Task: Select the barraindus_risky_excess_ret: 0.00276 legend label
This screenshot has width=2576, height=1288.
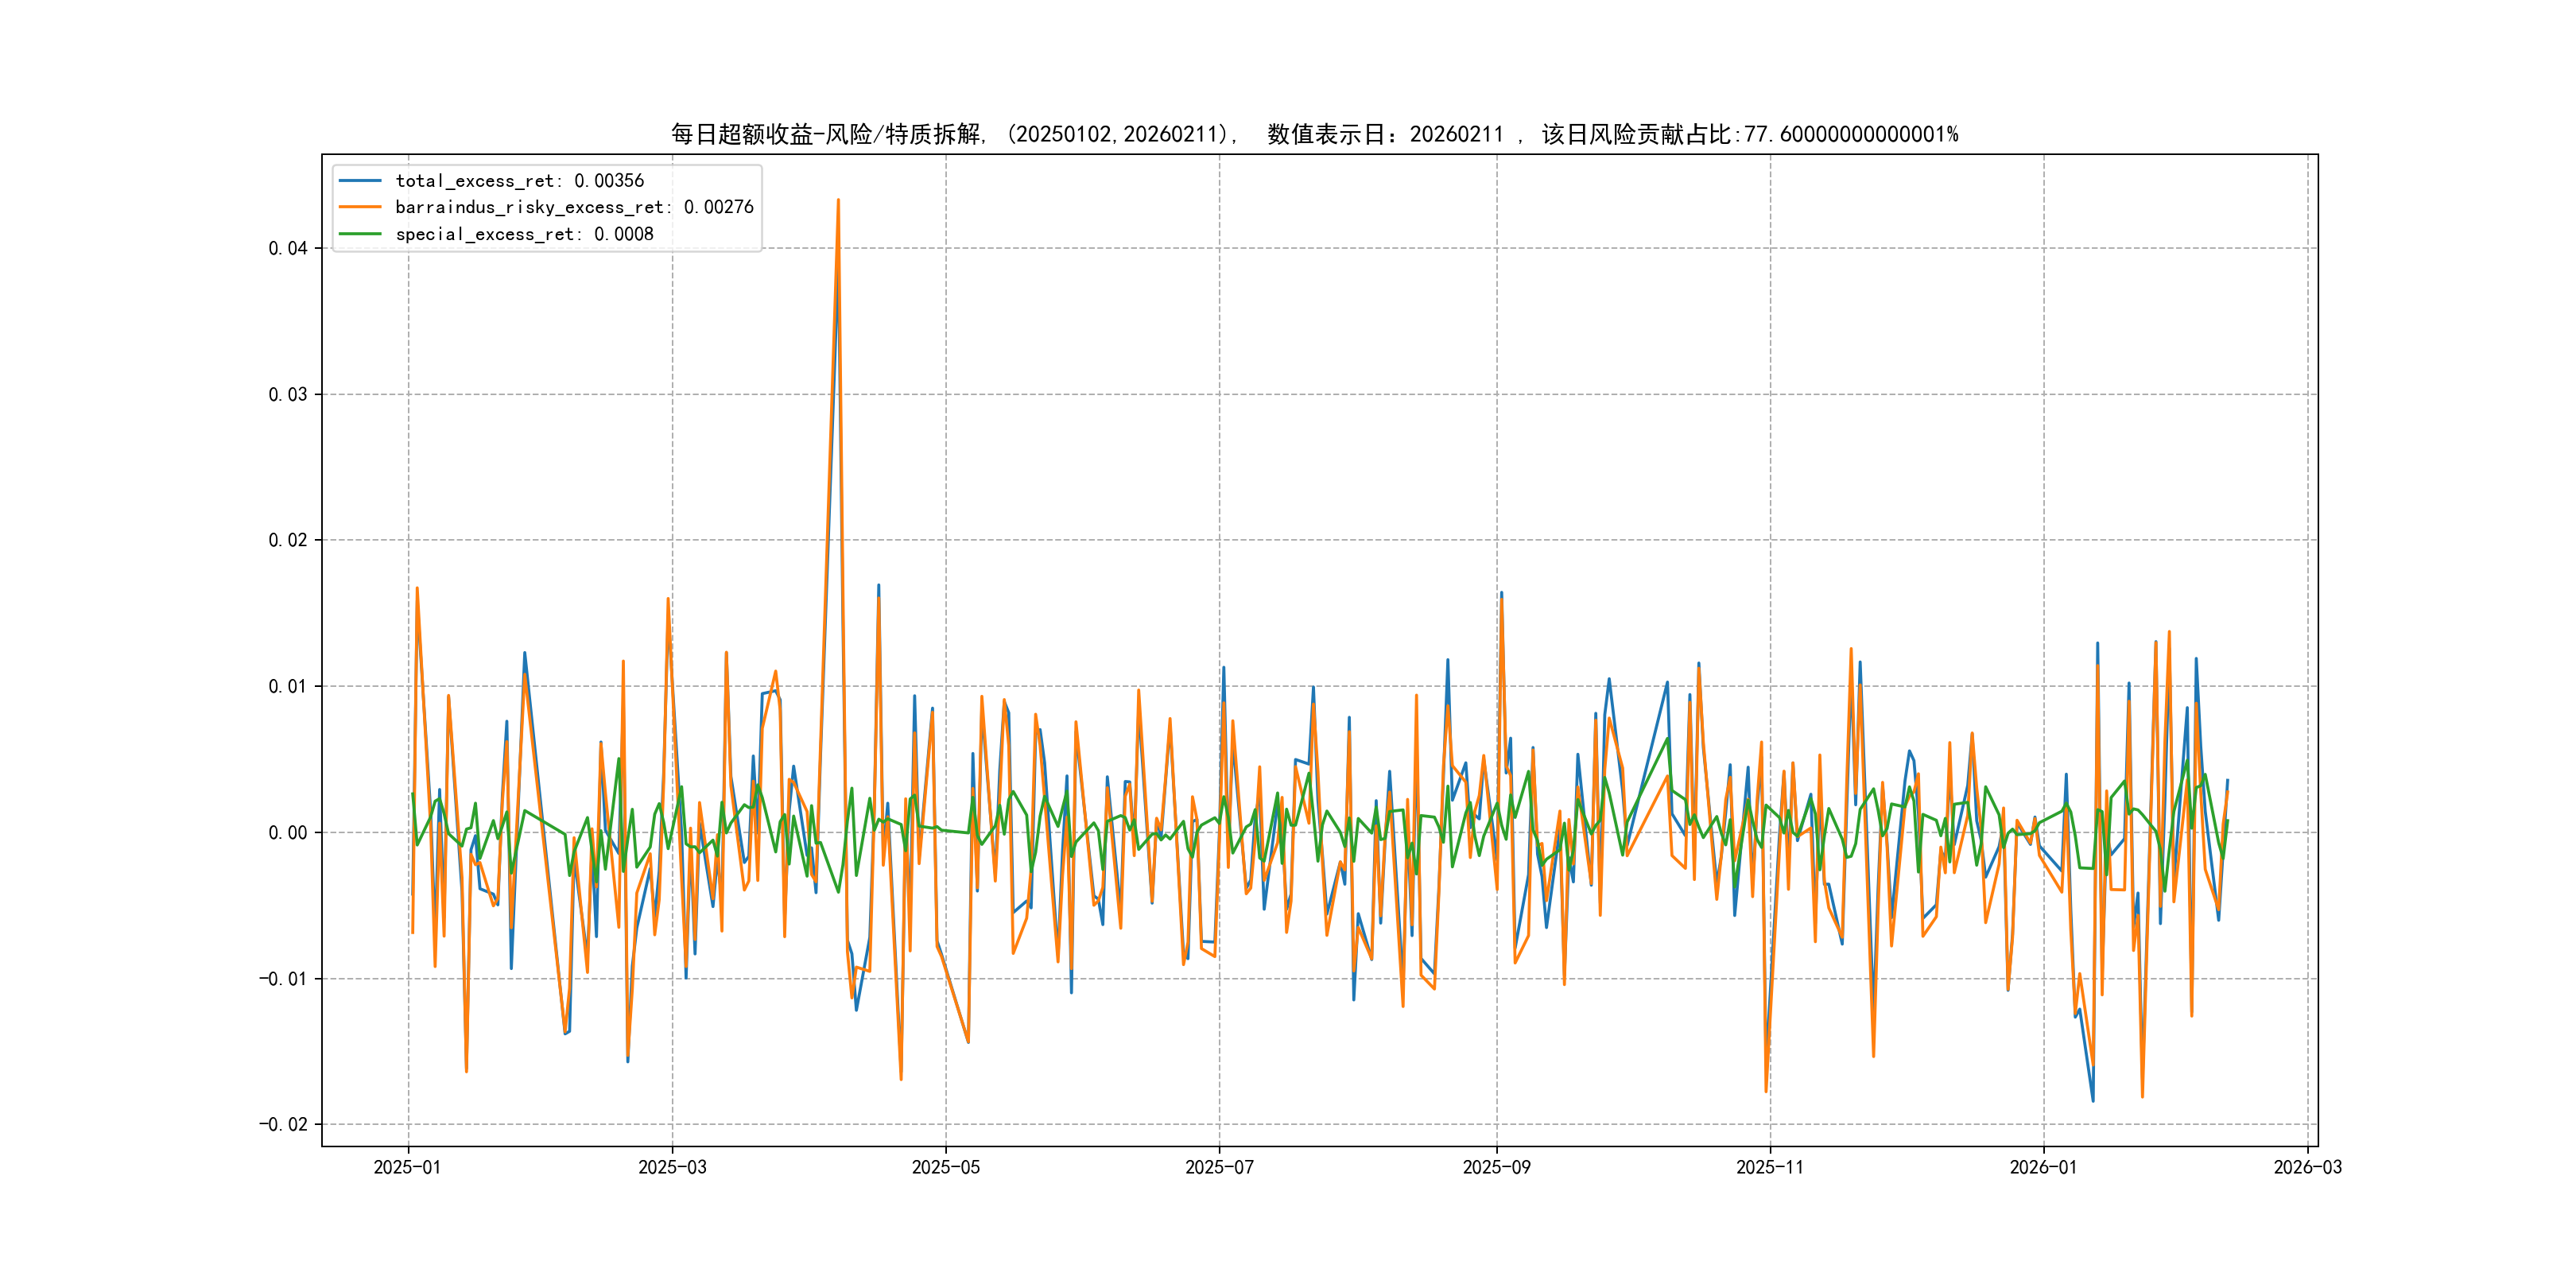Action: click(574, 207)
